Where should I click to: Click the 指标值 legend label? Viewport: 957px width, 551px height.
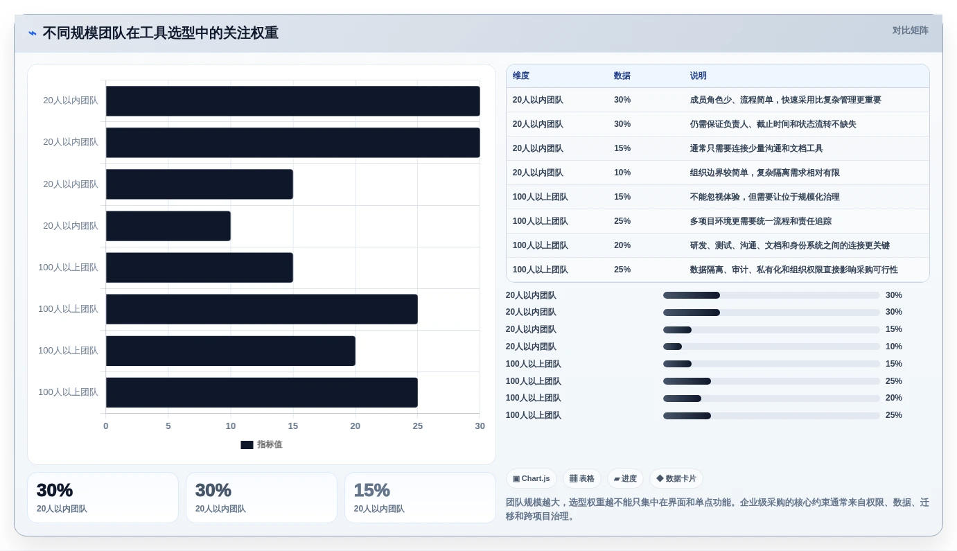point(270,445)
